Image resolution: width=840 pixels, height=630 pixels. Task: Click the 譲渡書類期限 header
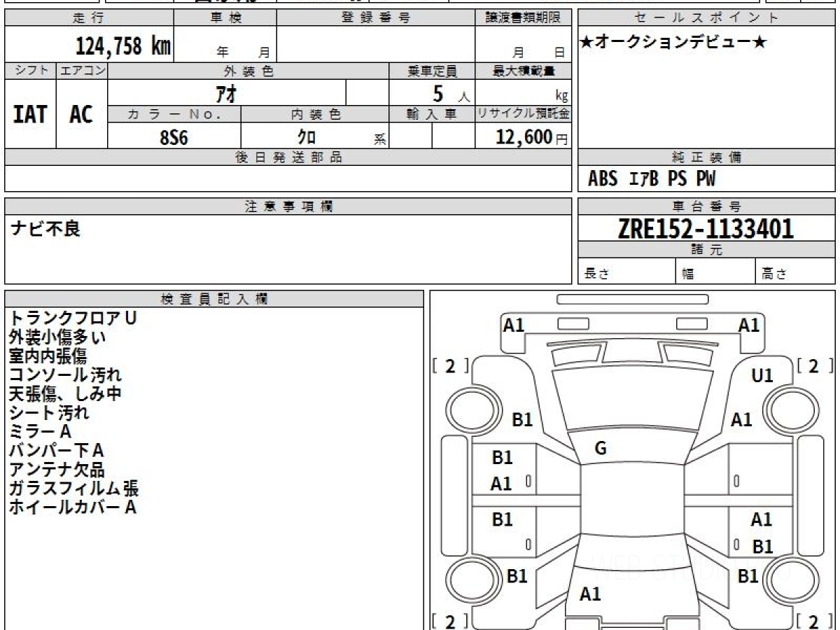[x=524, y=18]
